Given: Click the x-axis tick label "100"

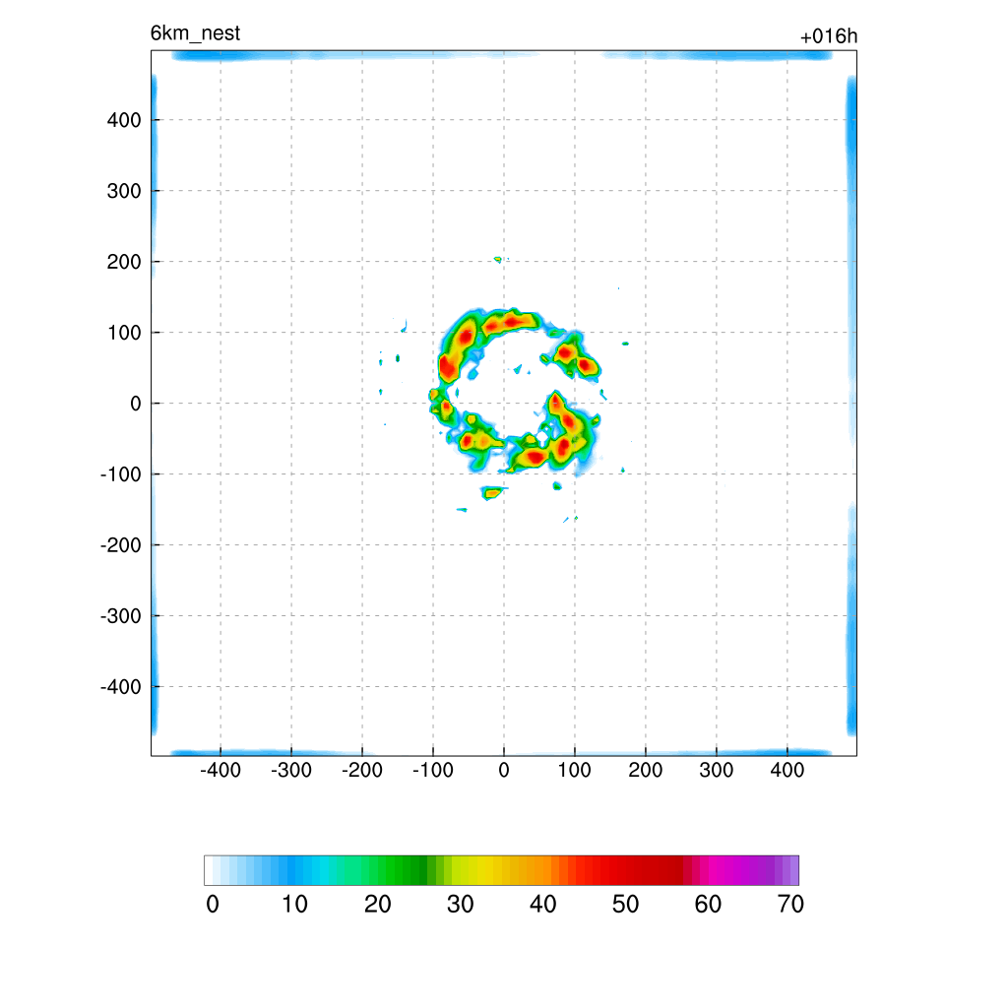Looking at the screenshot, I should coord(574,770).
